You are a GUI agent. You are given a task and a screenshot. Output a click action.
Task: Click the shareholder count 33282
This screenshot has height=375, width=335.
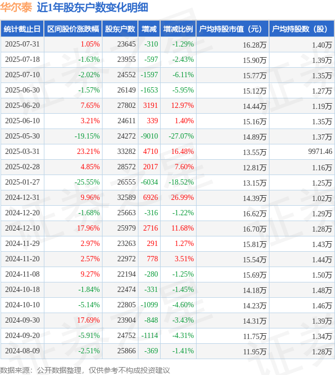(x=126, y=151)
